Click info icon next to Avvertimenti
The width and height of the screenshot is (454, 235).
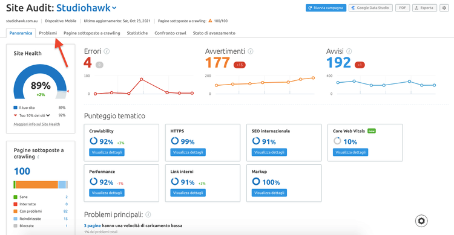click(x=251, y=51)
